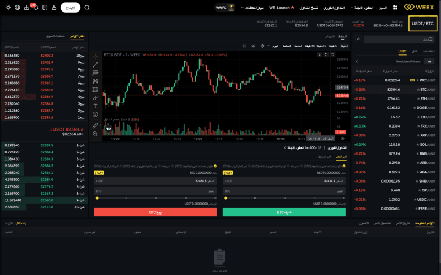
Task: Open assets tab in bottom panel
Action: point(364,223)
